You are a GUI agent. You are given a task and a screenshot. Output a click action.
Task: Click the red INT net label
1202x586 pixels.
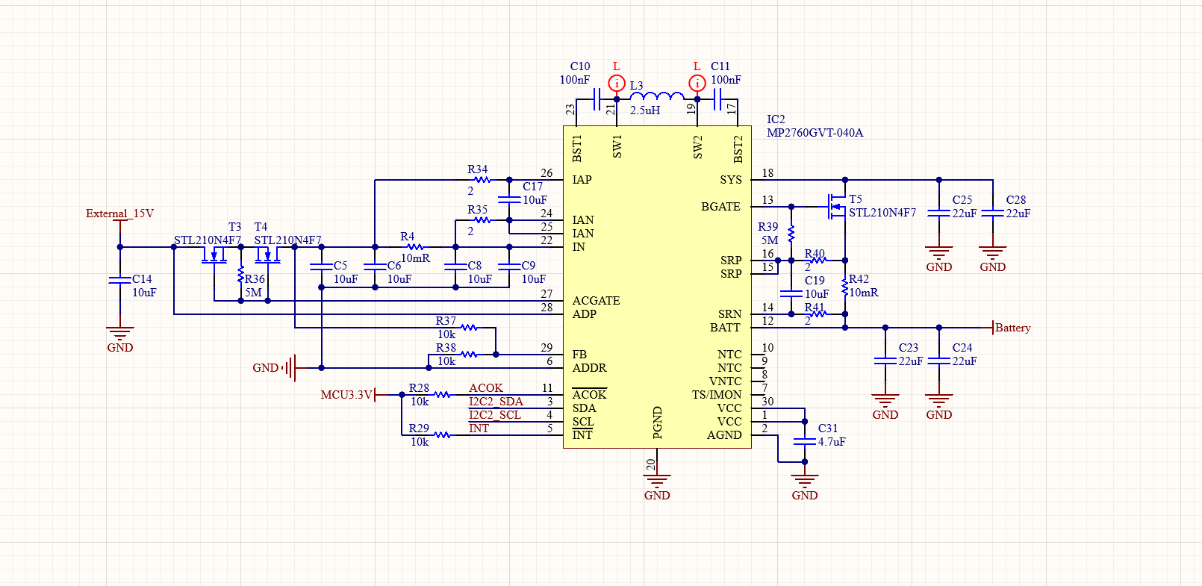click(x=479, y=428)
